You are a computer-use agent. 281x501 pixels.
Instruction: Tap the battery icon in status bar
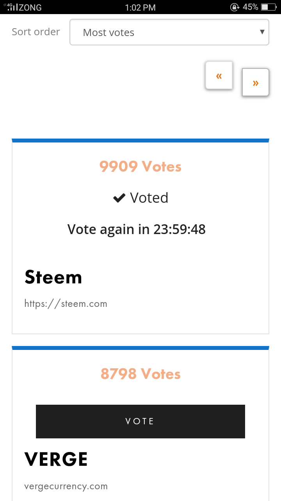269,7
